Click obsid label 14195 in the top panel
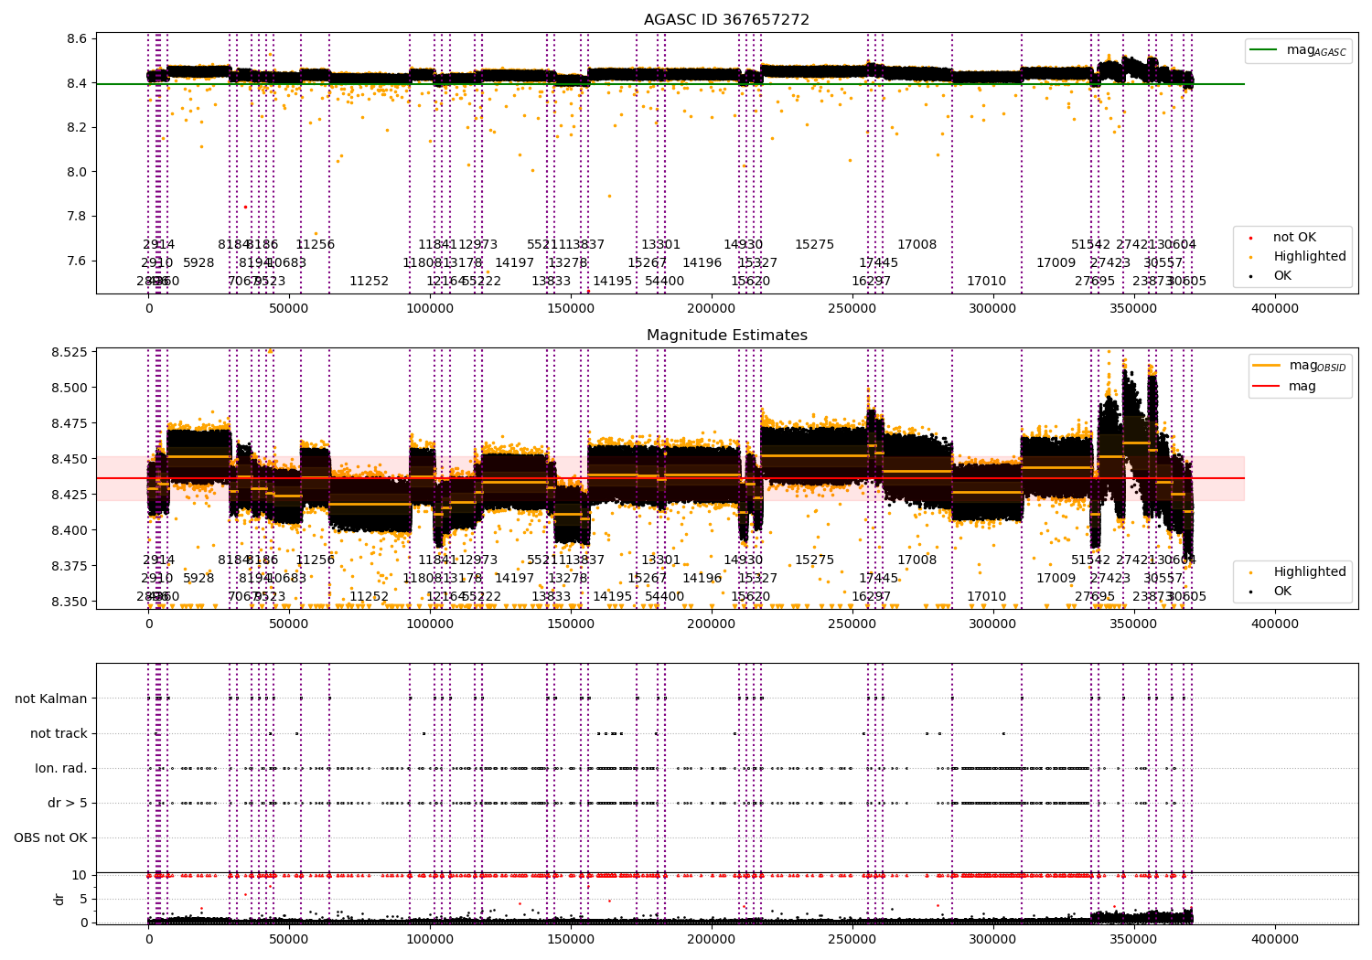Image resolution: width=1372 pixels, height=960 pixels. pos(613,282)
